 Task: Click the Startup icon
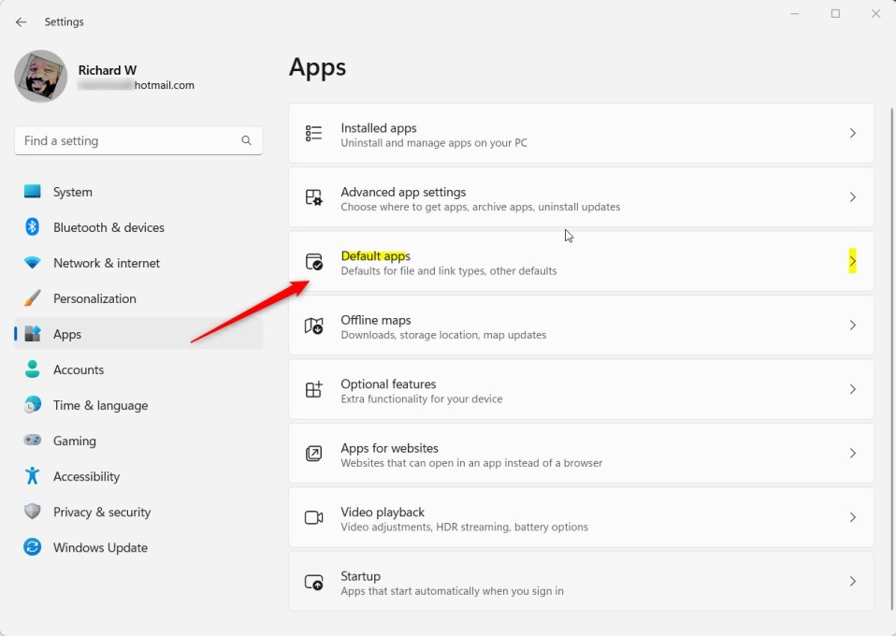pos(313,583)
